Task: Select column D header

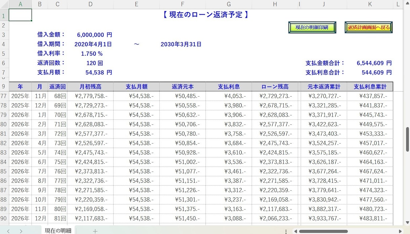Action: click(x=90, y=4)
